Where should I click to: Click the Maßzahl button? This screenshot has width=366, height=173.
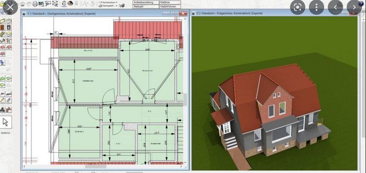145,7
